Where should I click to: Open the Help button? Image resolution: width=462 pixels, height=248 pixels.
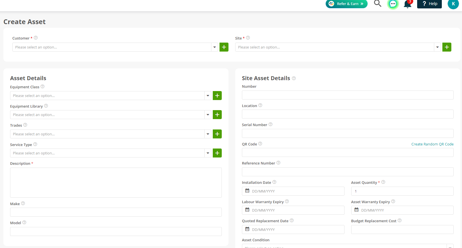point(429,4)
